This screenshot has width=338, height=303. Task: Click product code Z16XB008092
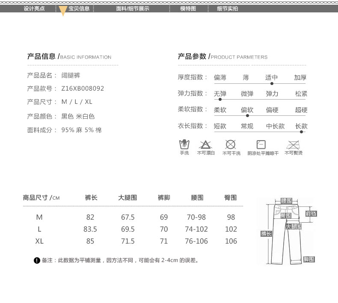[x=83, y=88]
